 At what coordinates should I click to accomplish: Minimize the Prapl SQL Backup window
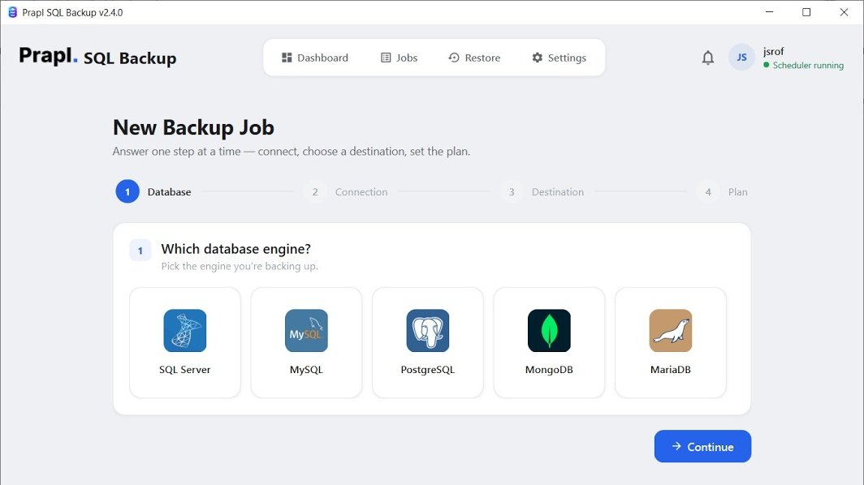769,12
